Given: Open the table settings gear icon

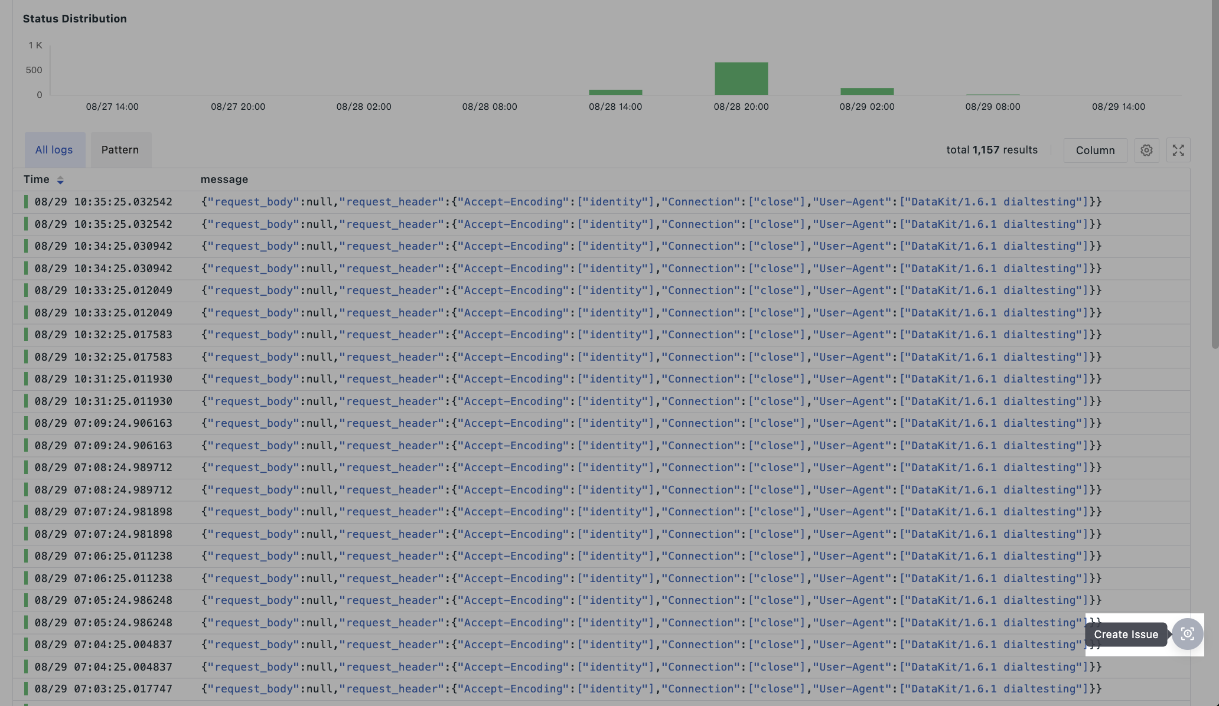Looking at the screenshot, I should (1146, 150).
